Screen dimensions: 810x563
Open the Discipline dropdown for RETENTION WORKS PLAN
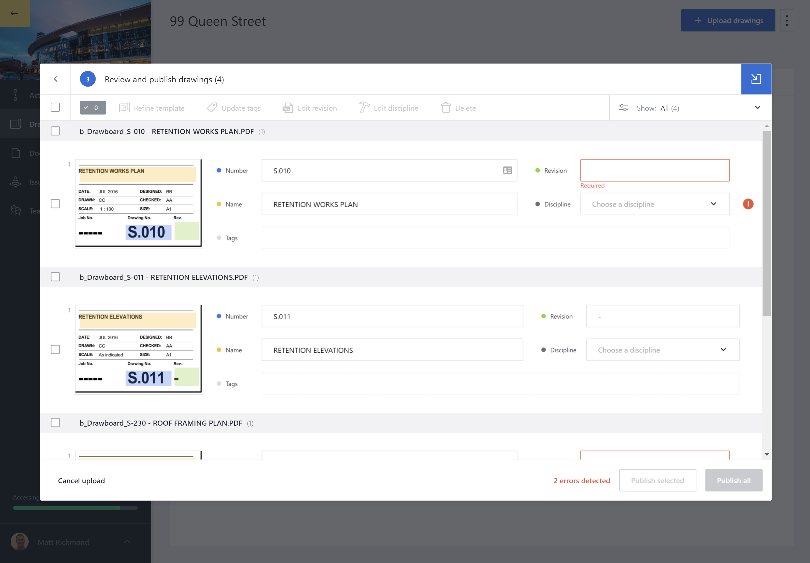coord(655,204)
